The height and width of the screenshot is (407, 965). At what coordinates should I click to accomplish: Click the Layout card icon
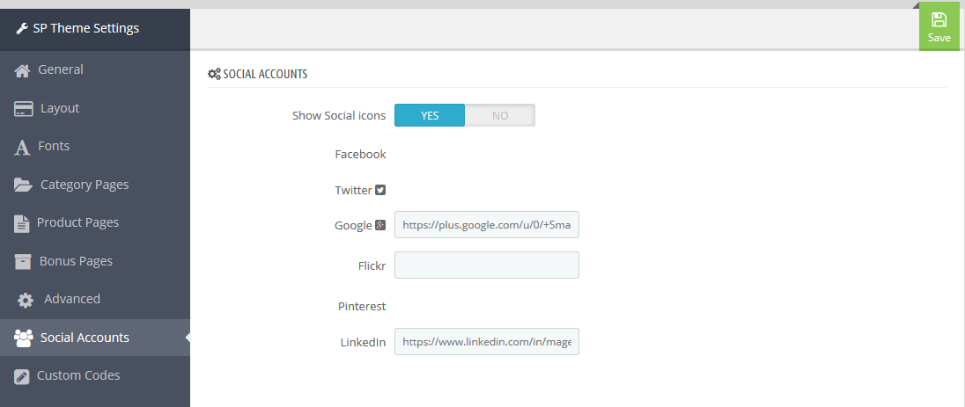pos(24,109)
